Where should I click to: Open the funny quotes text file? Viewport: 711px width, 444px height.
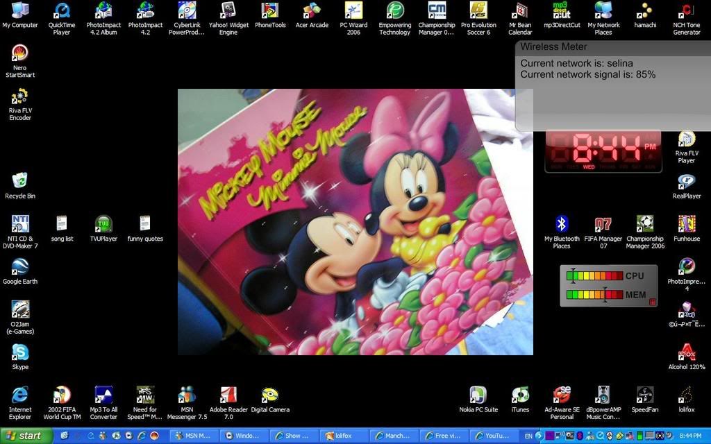[145, 224]
